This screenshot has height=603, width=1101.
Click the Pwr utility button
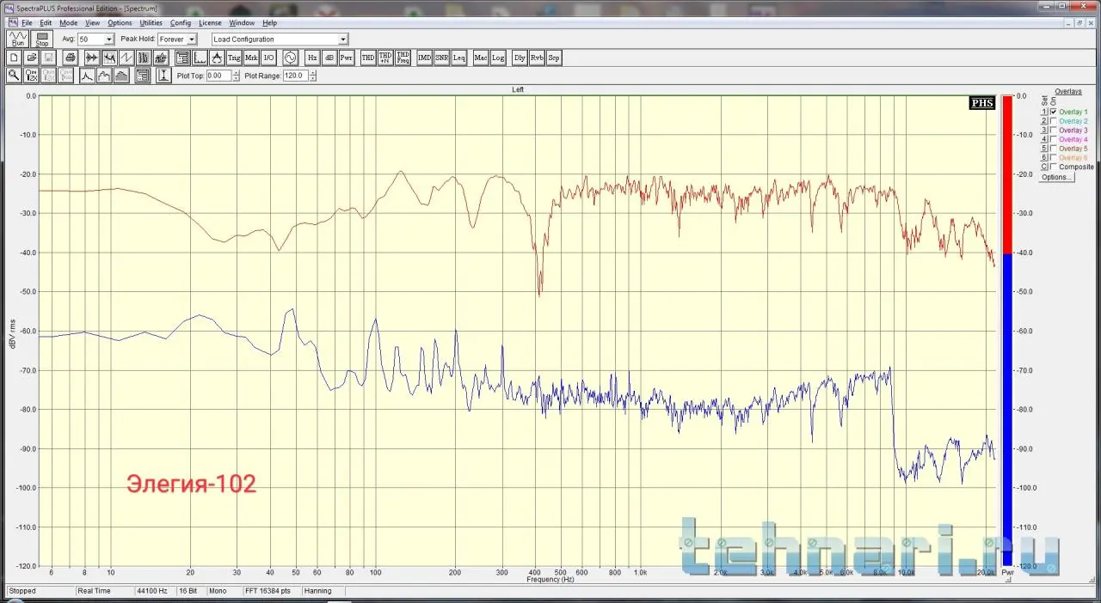[346, 58]
